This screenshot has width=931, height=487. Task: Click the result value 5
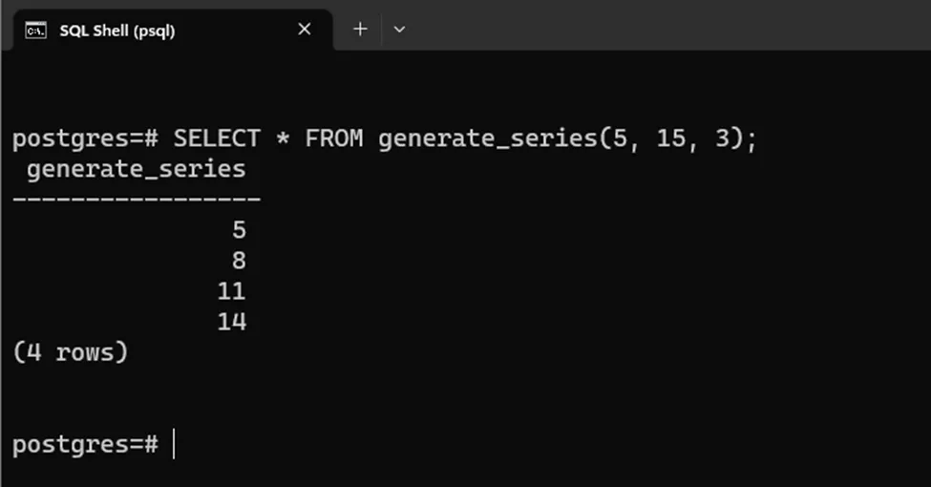[238, 229]
